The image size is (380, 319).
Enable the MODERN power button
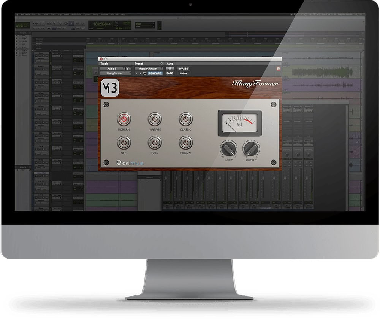[124, 119]
